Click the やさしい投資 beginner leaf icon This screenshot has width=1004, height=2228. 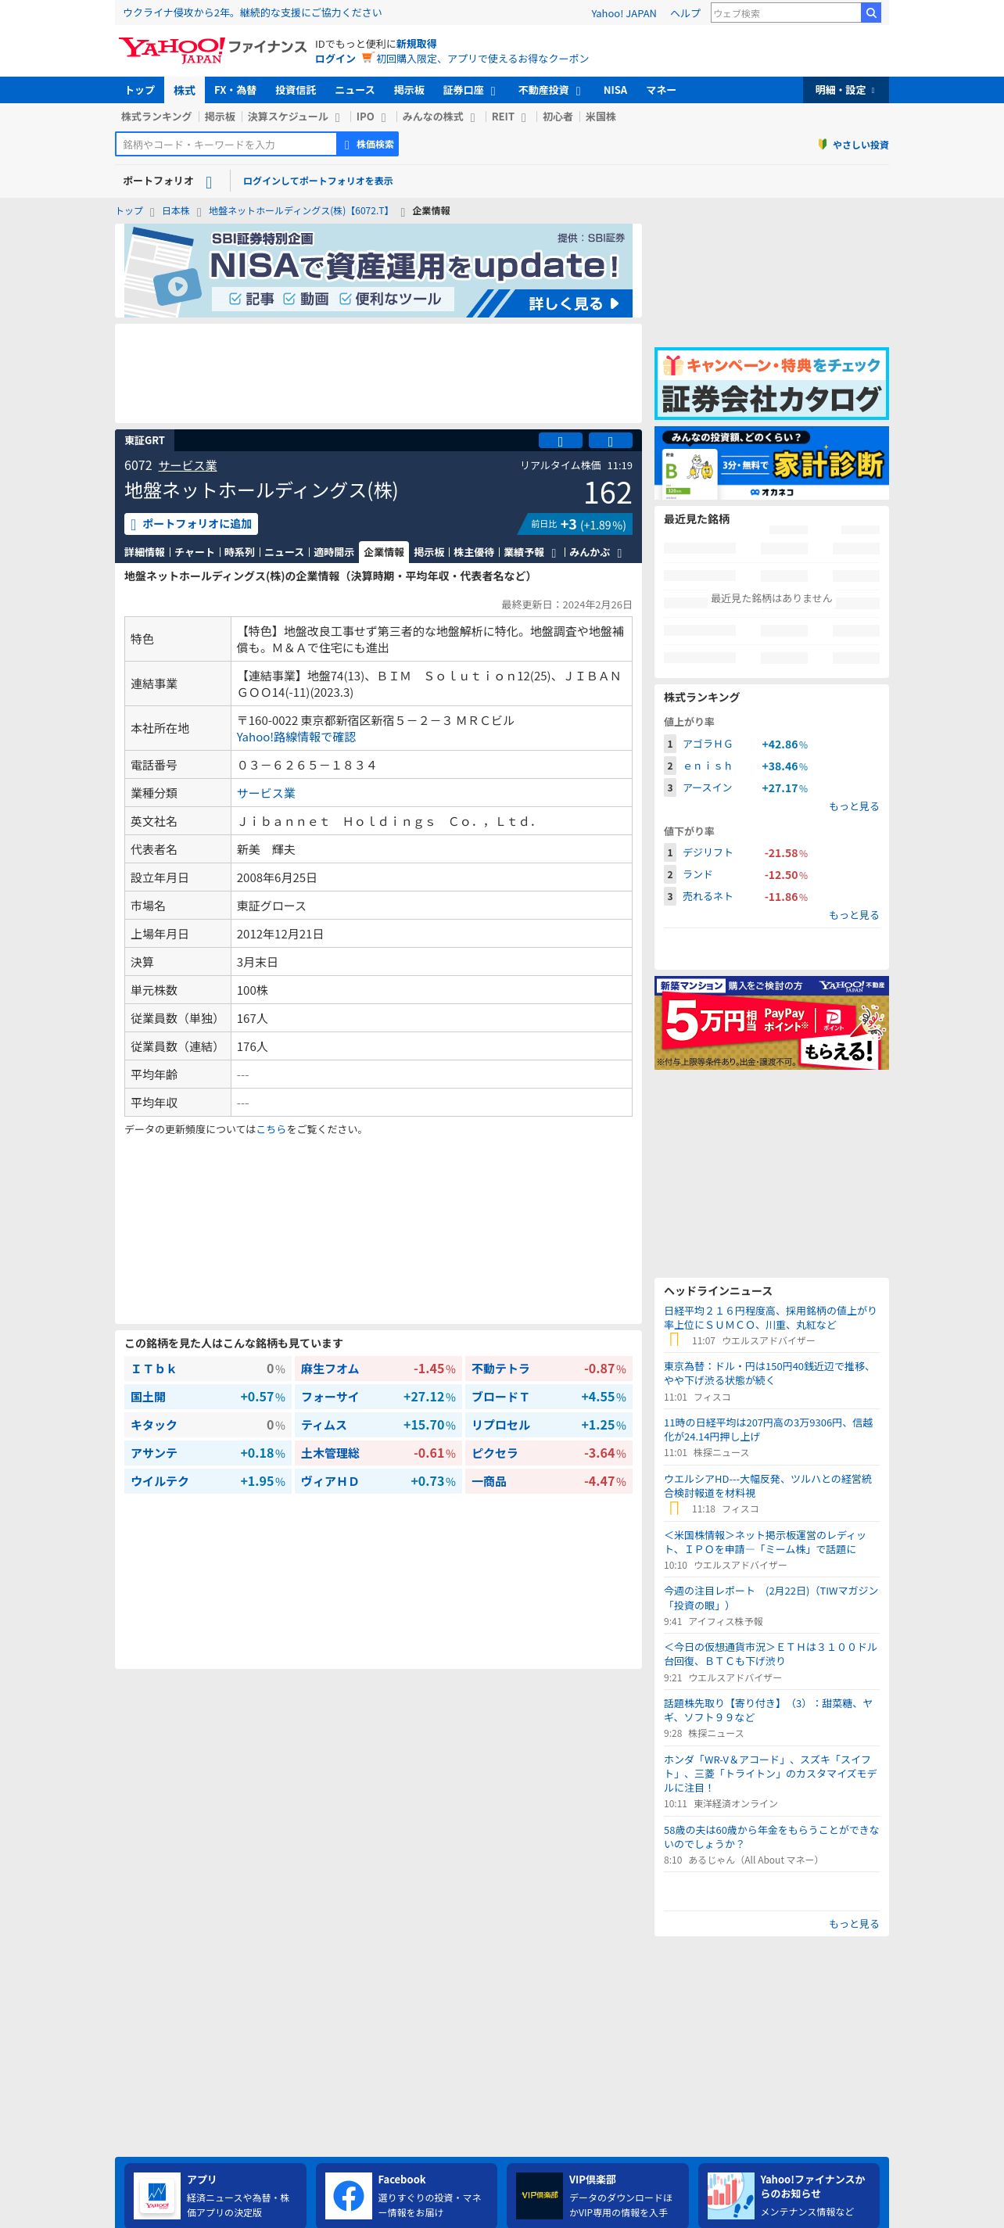coord(823,145)
